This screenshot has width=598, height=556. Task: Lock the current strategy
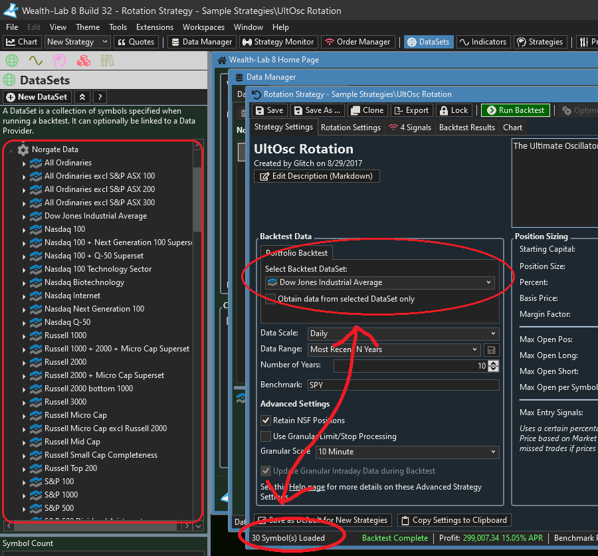pos(454,110)
